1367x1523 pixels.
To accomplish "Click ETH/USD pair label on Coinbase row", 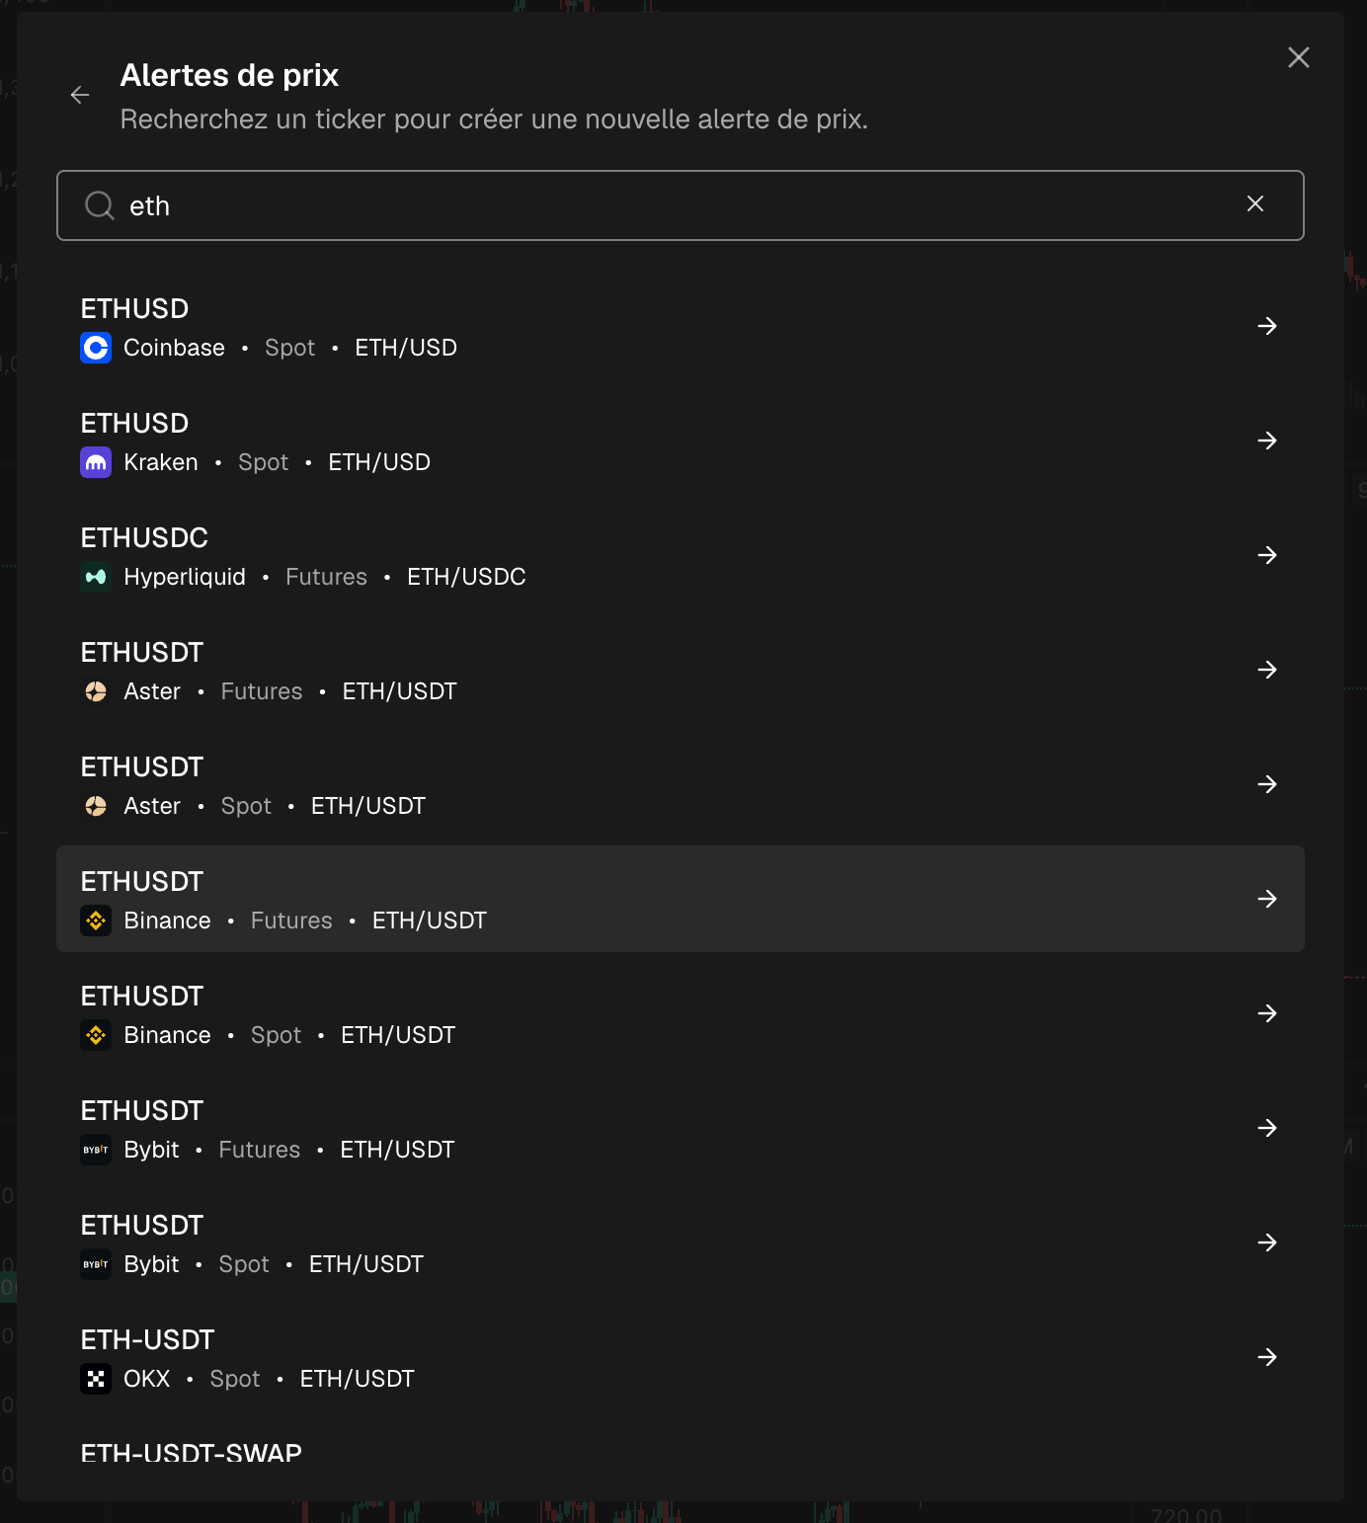I will pos(406,348).
